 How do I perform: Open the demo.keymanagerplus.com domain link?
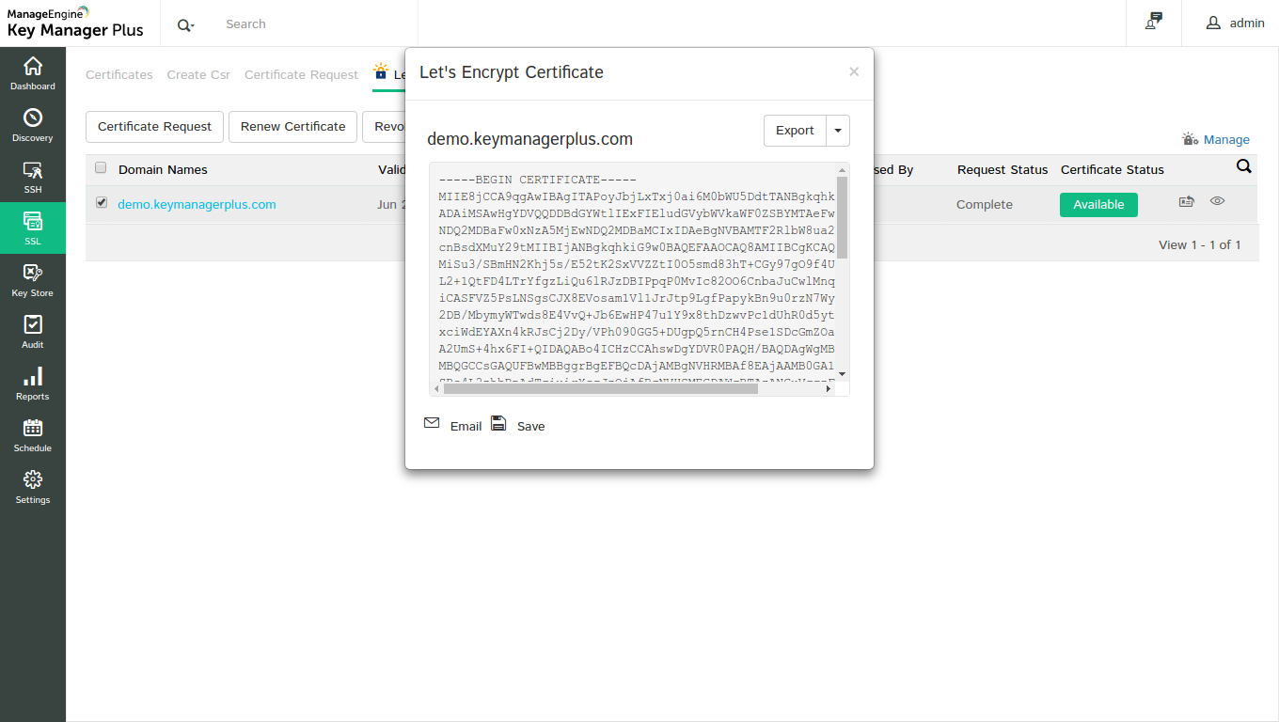click(x=197, y=205)
